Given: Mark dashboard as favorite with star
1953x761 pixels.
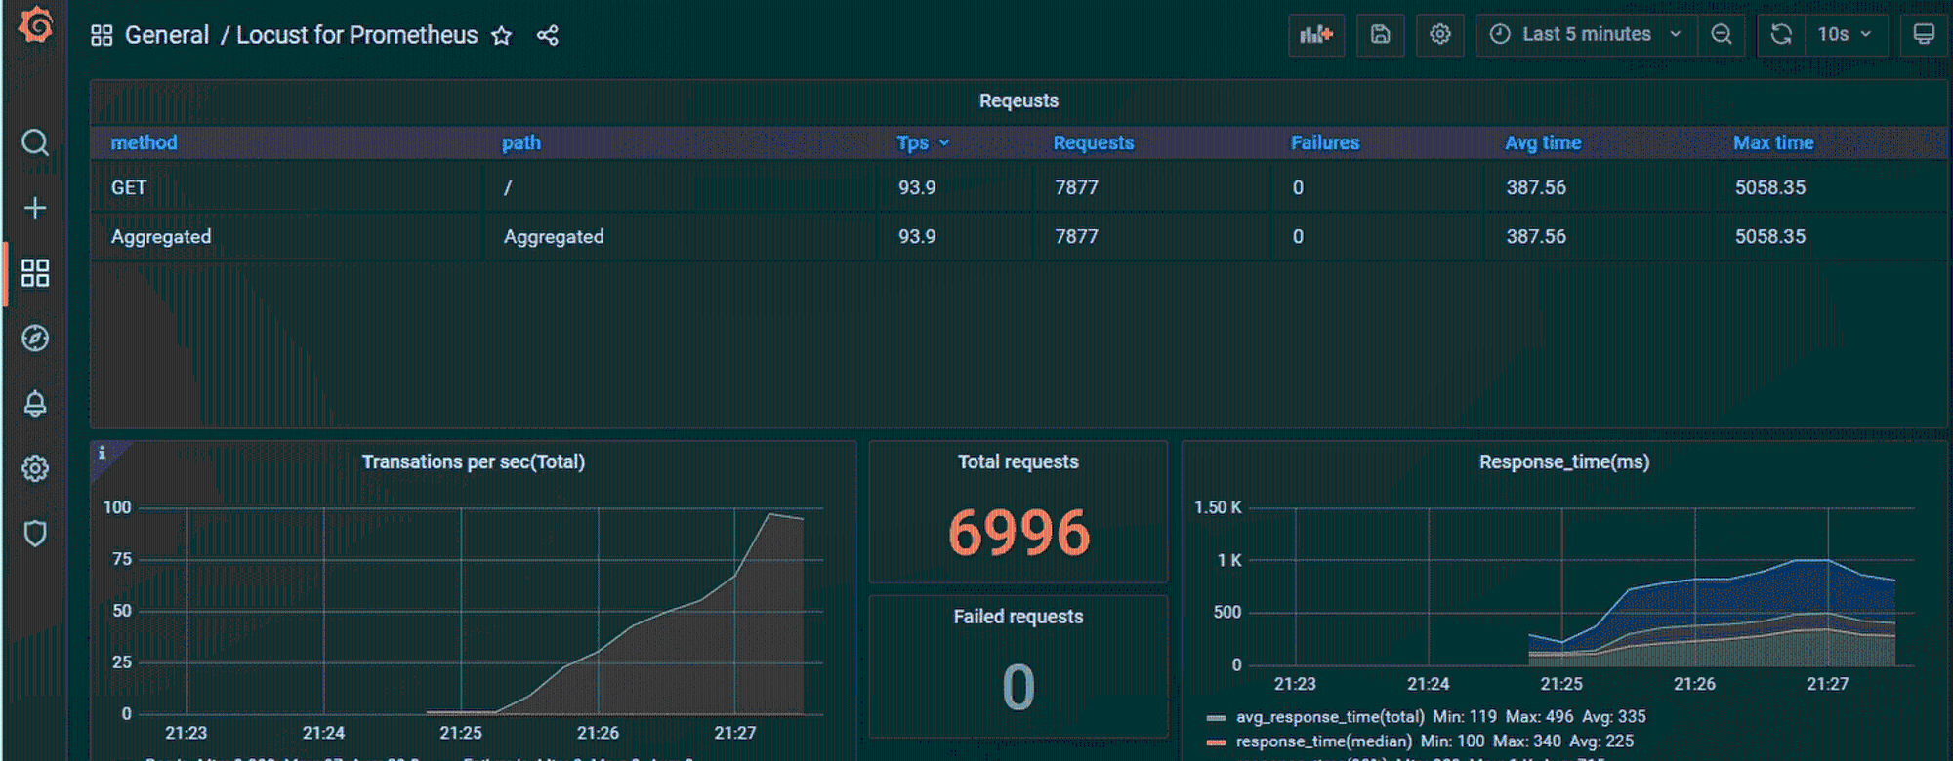Looking at the screenshot, I should tap(501, 36).
